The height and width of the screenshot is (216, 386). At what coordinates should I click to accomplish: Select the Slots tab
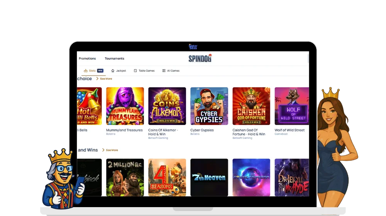(x=93, y=71)
